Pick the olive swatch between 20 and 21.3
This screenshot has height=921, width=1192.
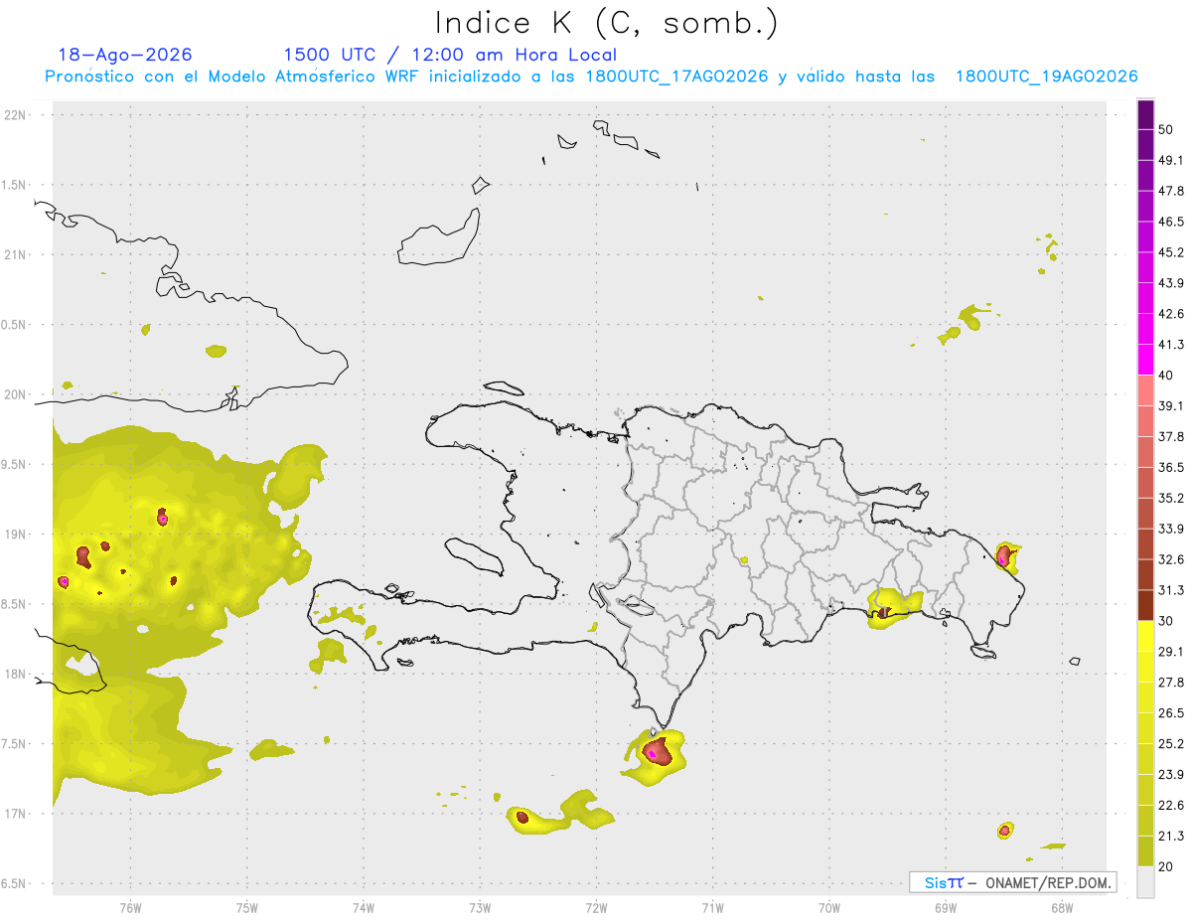coord(1146,850)
